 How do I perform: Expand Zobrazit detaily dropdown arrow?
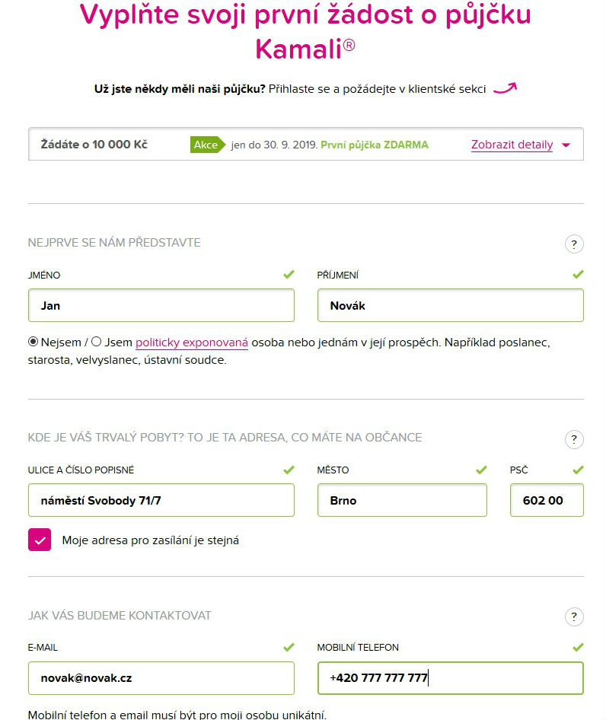coord(566,145)
